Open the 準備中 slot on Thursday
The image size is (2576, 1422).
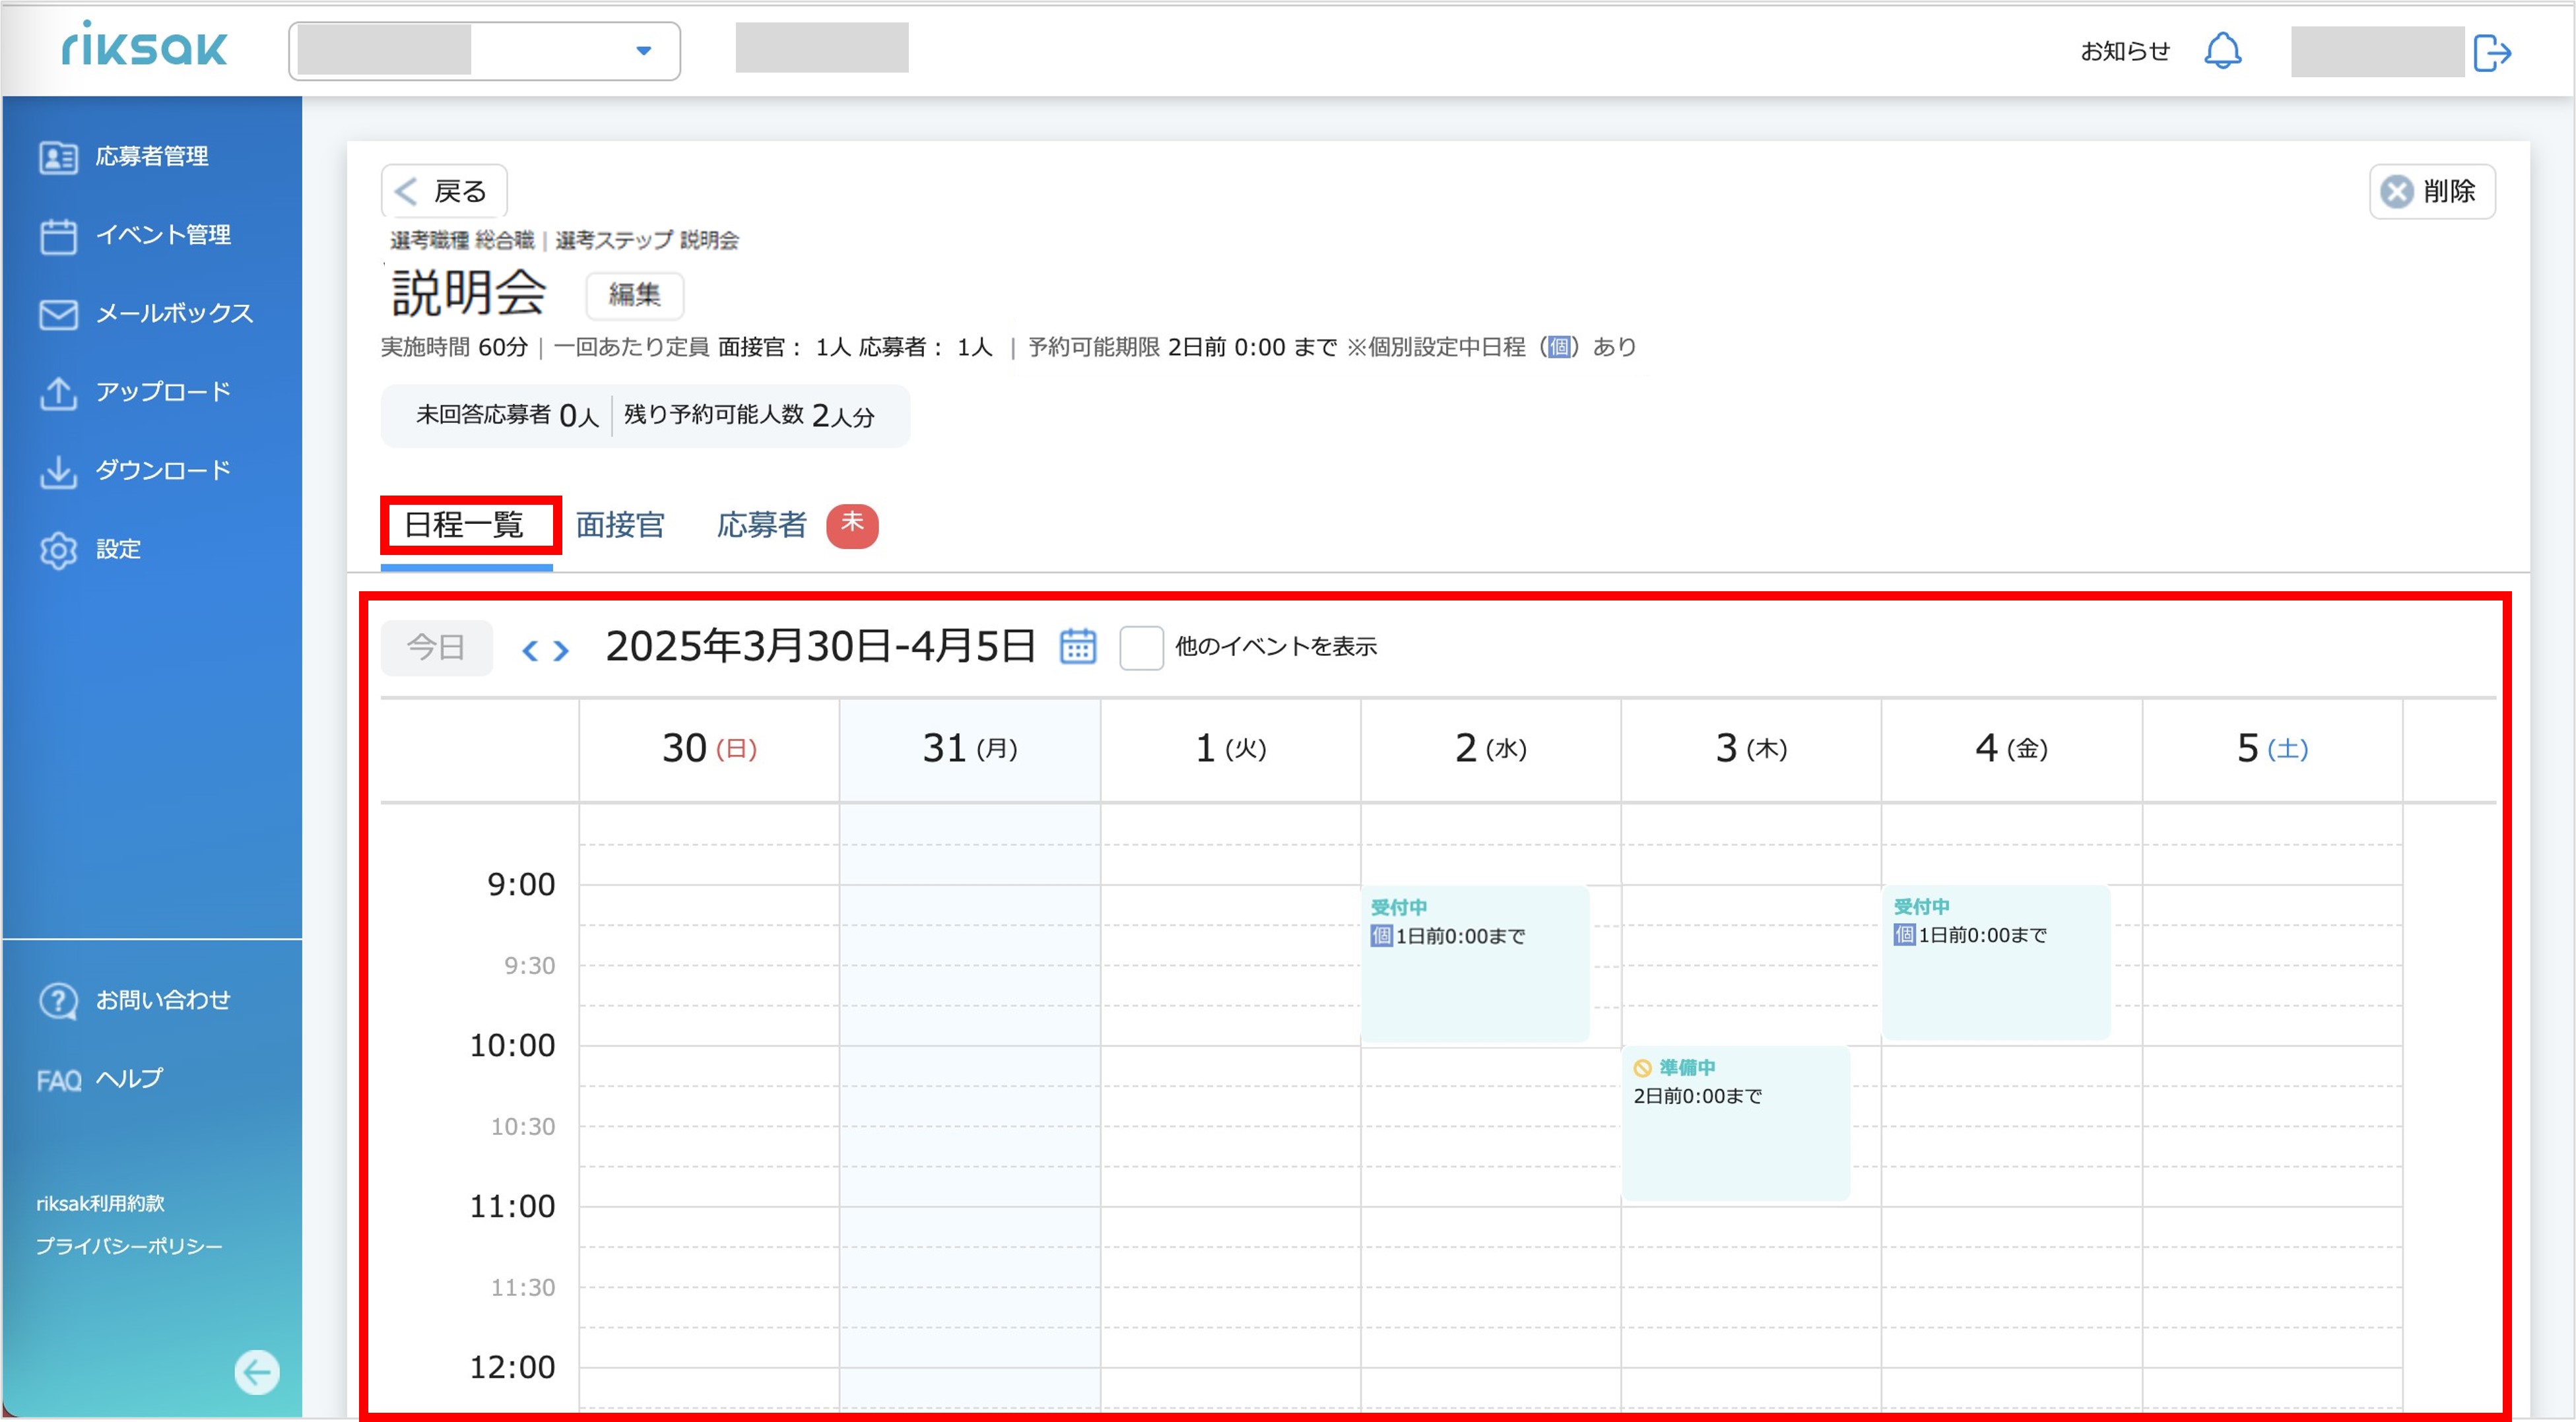click(1736, 1123)
